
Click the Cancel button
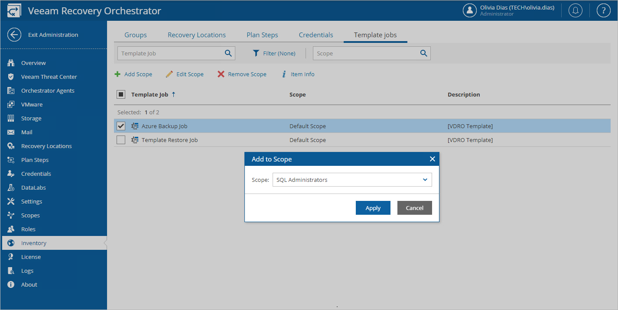click(x=415, y=208)
